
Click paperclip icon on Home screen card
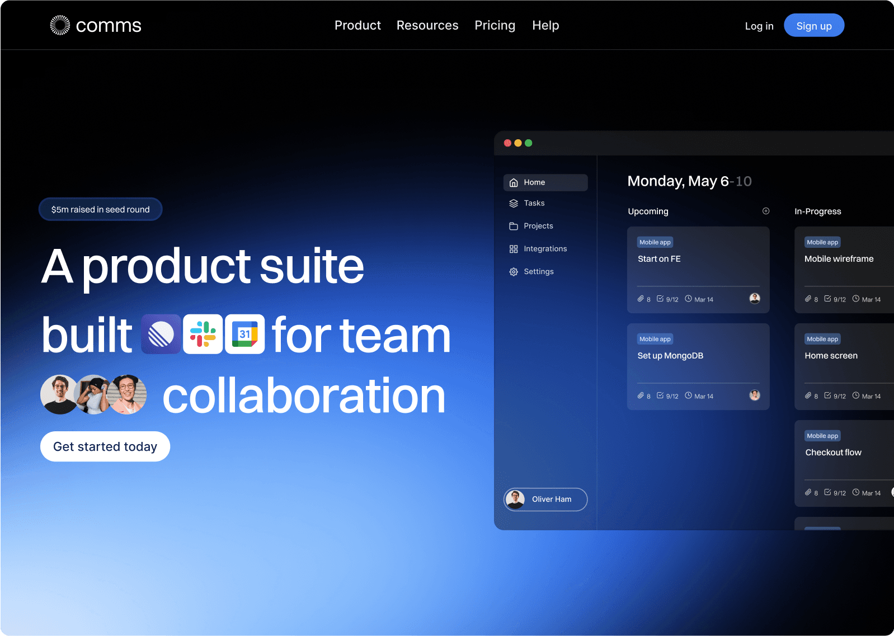(808, 395)
